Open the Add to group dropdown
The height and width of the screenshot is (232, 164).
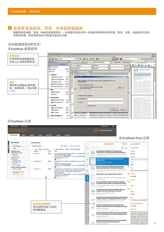coord(48,149)
